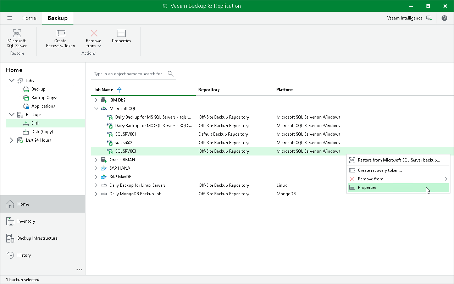Expand the IBM Db2 group
Screen dimensions: 454x284
coord(96,100)
